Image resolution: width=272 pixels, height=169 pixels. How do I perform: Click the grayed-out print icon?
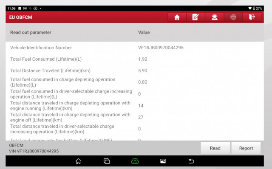click(233, 17)
